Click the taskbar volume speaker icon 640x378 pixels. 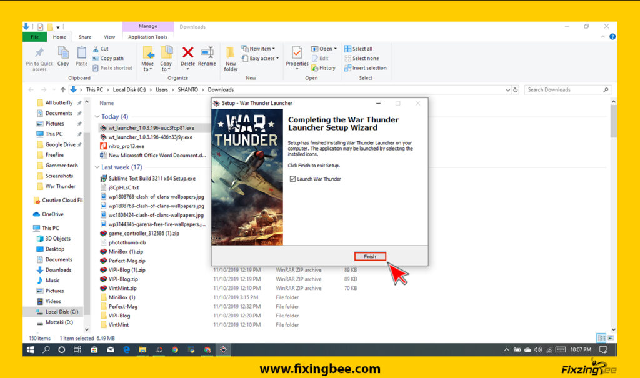(x=538, y=350)
